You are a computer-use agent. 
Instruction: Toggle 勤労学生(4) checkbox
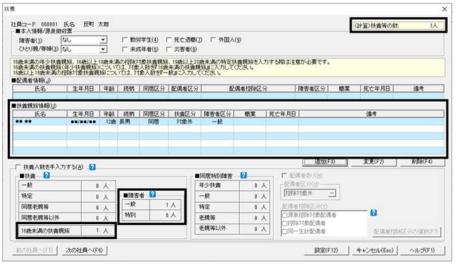(125, 40)
